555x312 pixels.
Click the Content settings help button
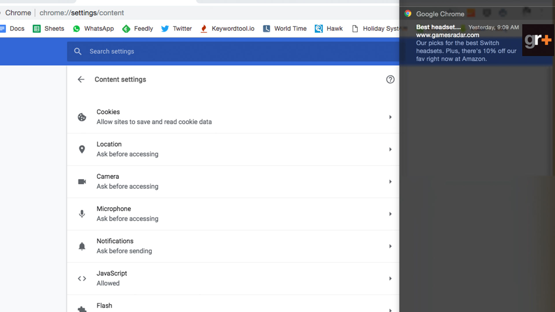pos(390,79)
